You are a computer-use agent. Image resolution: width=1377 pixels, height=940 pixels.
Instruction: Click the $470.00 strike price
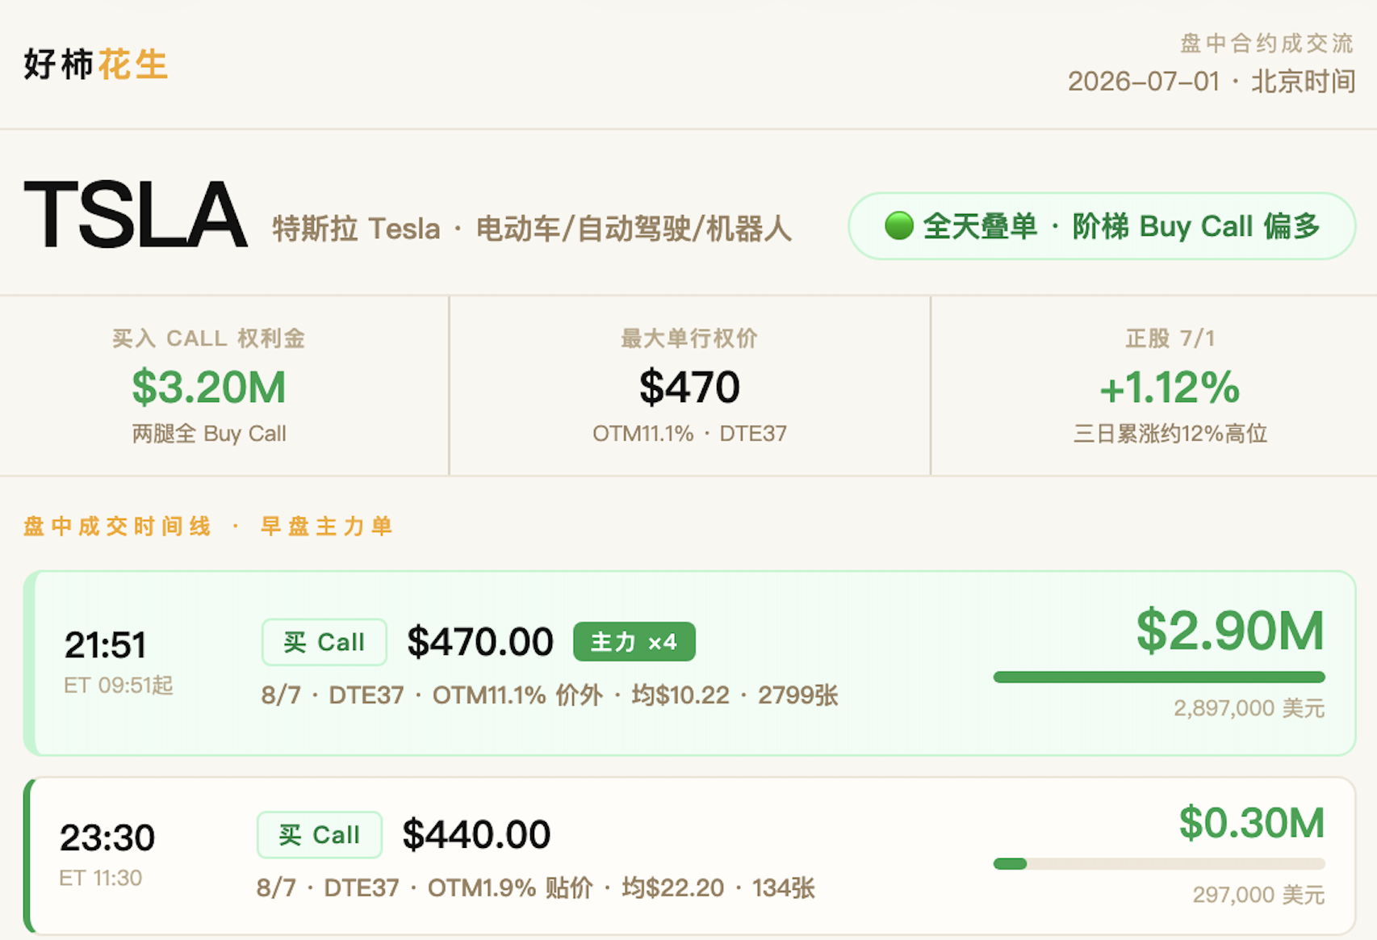(480, 642)
